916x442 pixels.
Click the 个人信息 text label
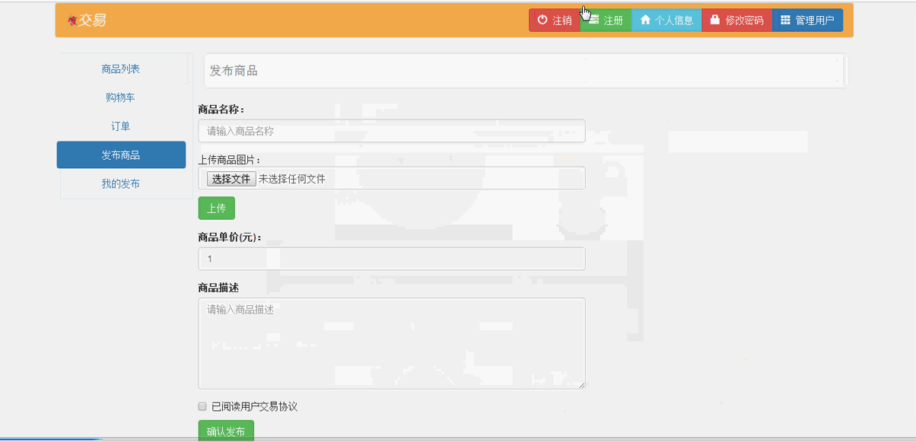[674, 21]
